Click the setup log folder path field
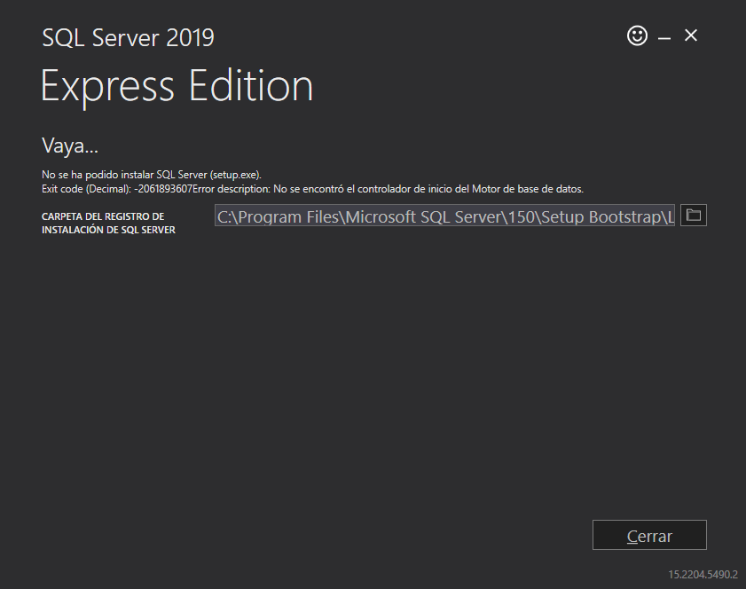Image resolution: width=746 pixels, height=589 pixels. [x=444, y=216]
